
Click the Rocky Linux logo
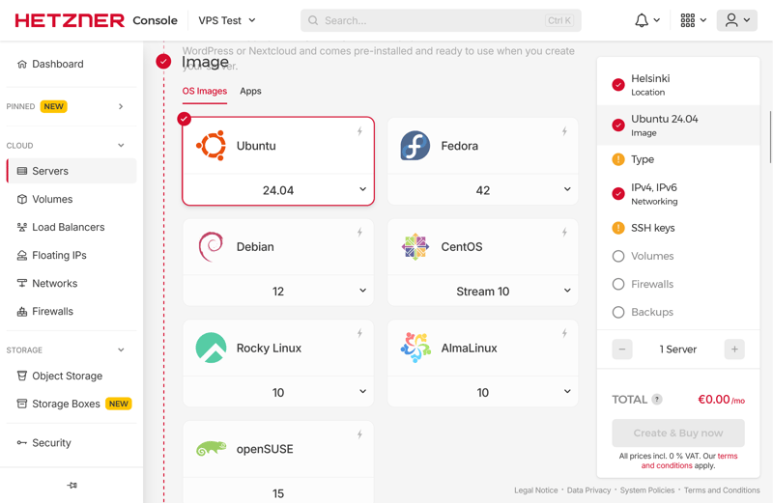tap(211, 348)
